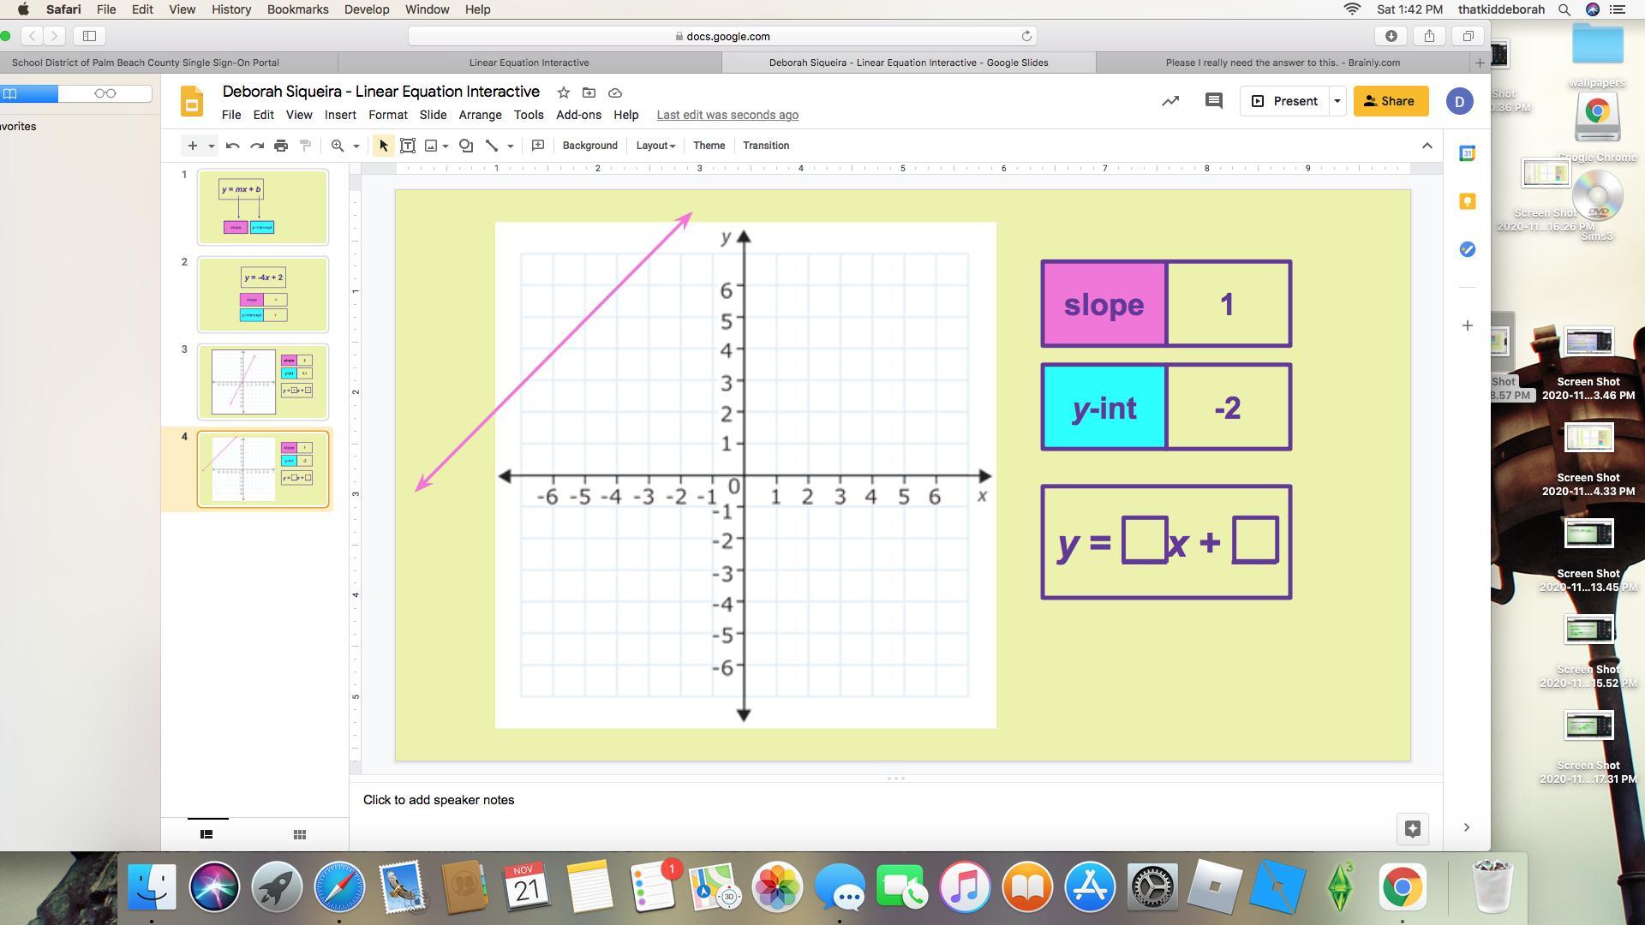This screenshot has width=1645, height=925.
Task: Click the print icon in toolbar
Action: (x=281, y=146)
